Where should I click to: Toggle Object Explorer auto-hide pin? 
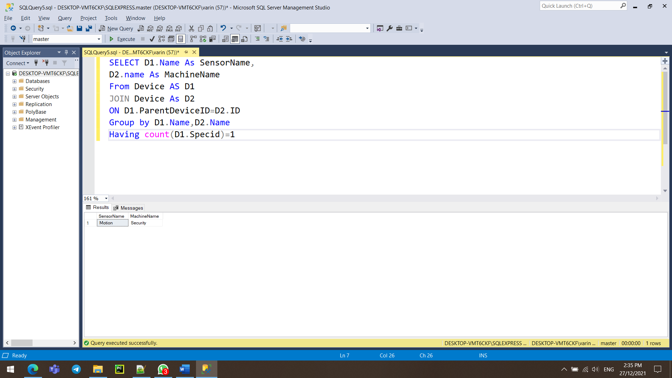point(66,52)
